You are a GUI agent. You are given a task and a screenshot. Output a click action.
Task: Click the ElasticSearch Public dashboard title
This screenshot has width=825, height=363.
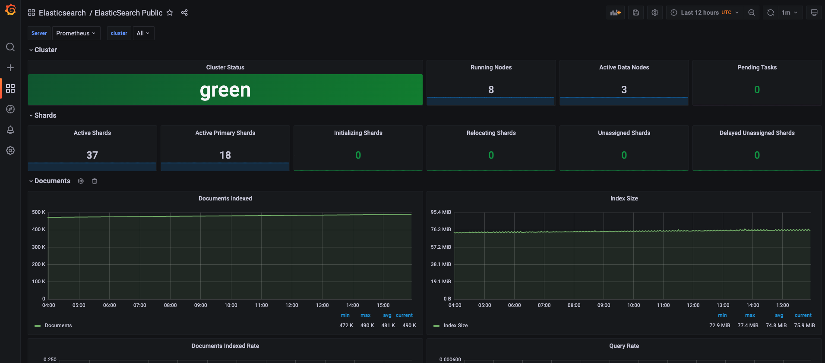coord(128,13)
